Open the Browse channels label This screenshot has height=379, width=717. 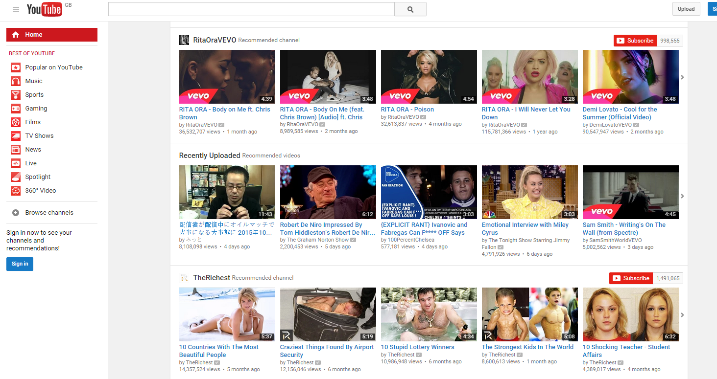(49, 213)
